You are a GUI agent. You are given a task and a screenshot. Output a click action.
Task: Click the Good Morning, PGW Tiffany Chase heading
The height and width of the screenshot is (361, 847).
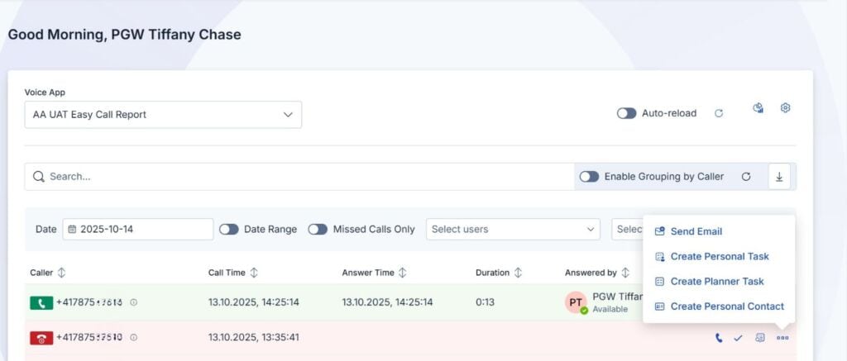tap(124, 35)
